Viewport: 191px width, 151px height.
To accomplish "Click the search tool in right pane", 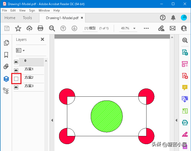I will click(x=185, y=40).
